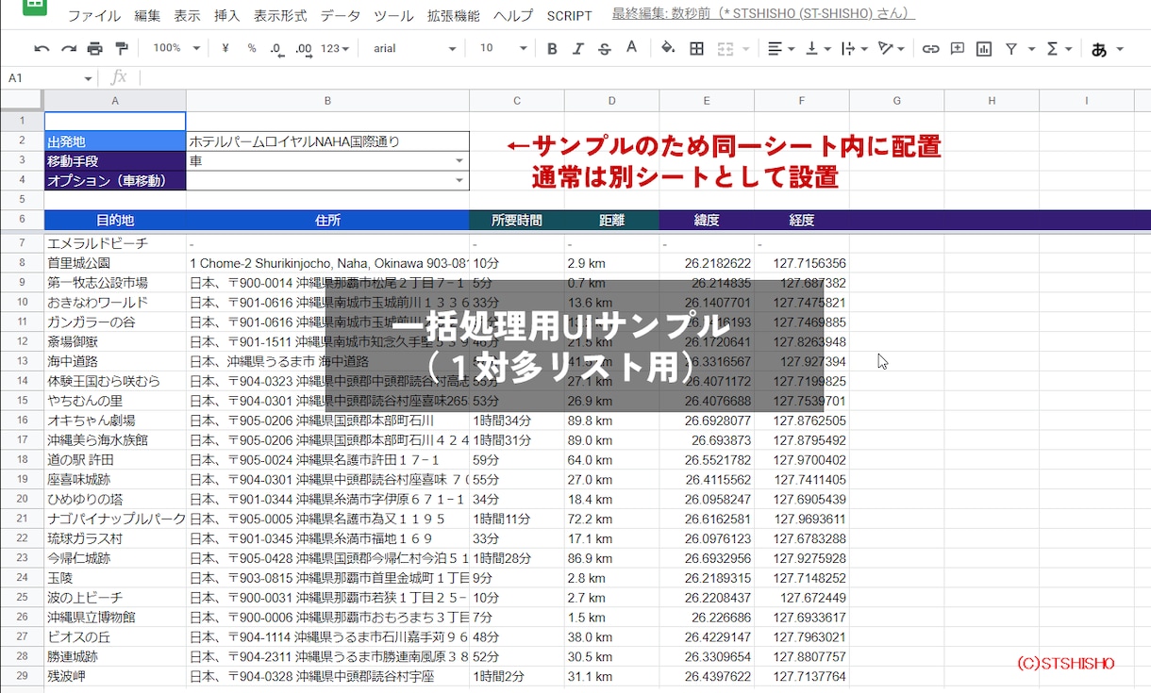
Task: Select column B header
Action: pyautogui.click(x=327, y=101)
